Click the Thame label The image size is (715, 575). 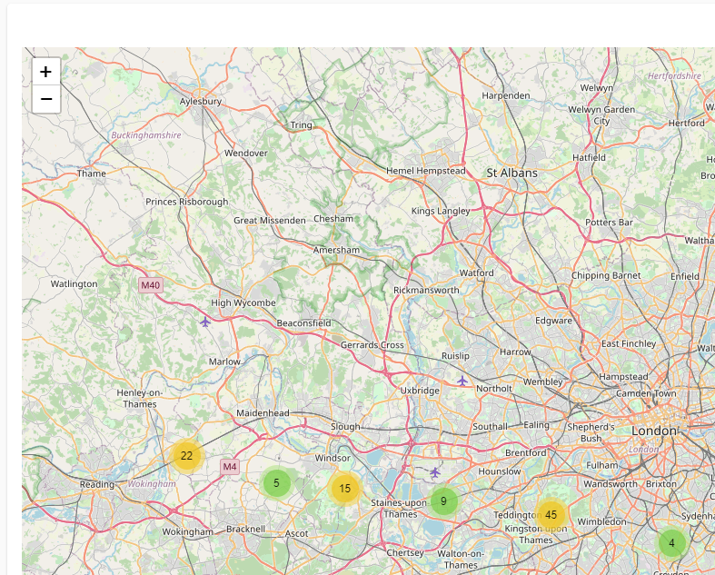[x=91, y=173]
